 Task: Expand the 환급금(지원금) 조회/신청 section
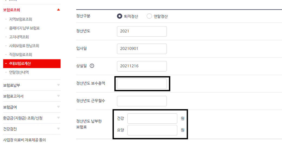(x=58, y=118)
